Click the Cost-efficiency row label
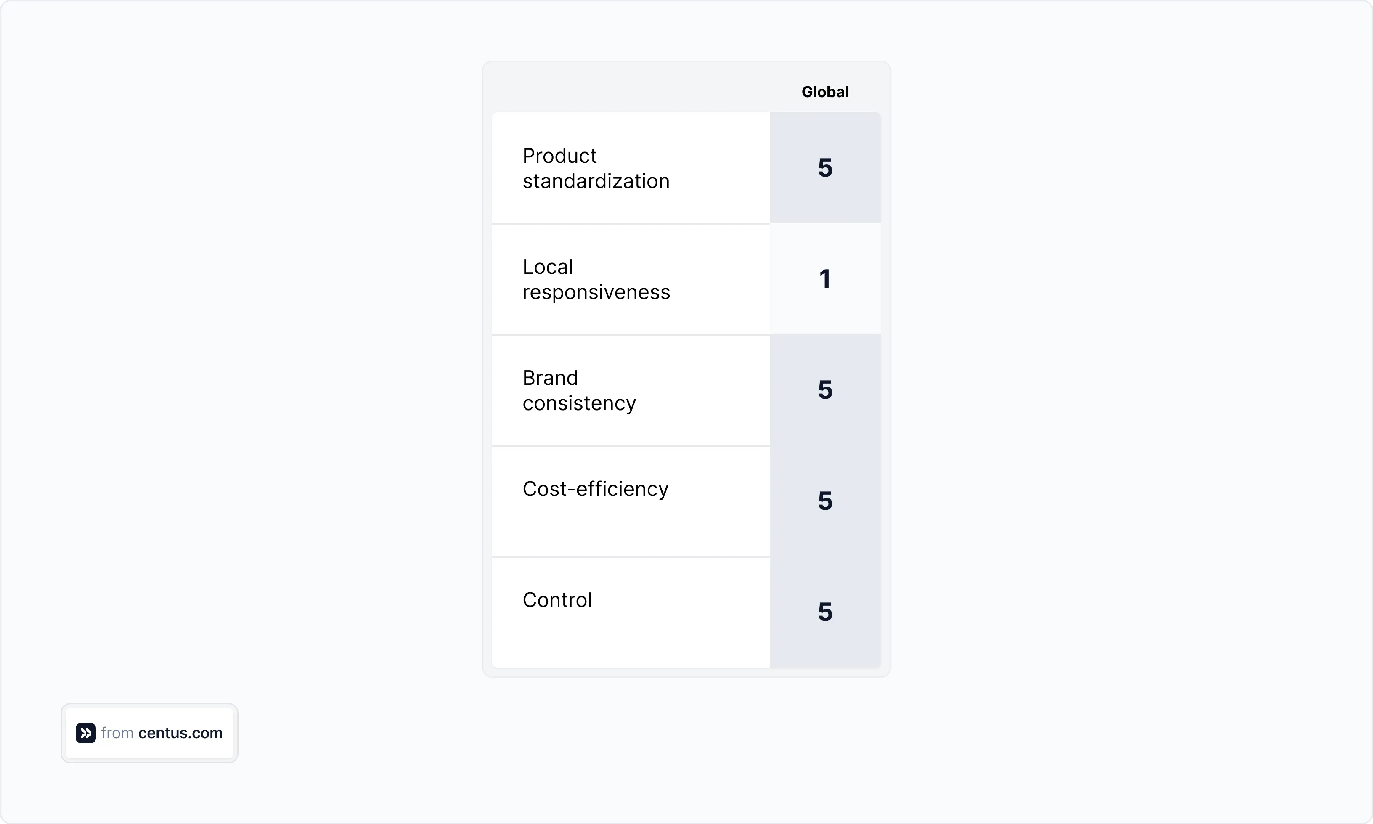The width and height of the screenshot is (1373, 824). point(595,489)
